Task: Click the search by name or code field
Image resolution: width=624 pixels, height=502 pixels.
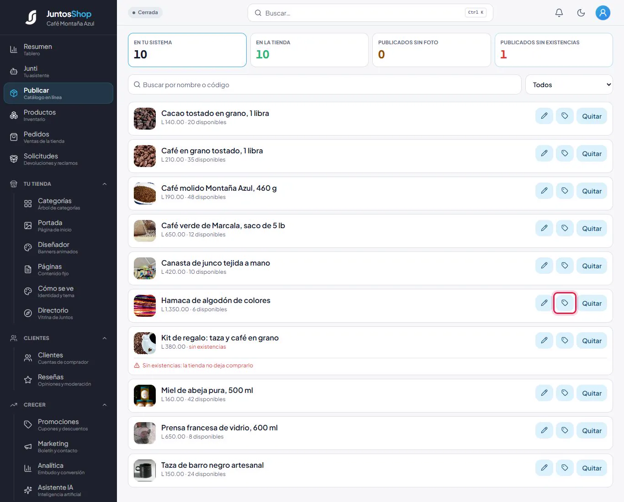Action: point(325,84)
